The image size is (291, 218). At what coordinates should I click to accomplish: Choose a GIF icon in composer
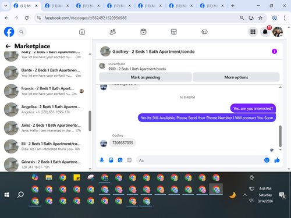[x=129, y=160]
